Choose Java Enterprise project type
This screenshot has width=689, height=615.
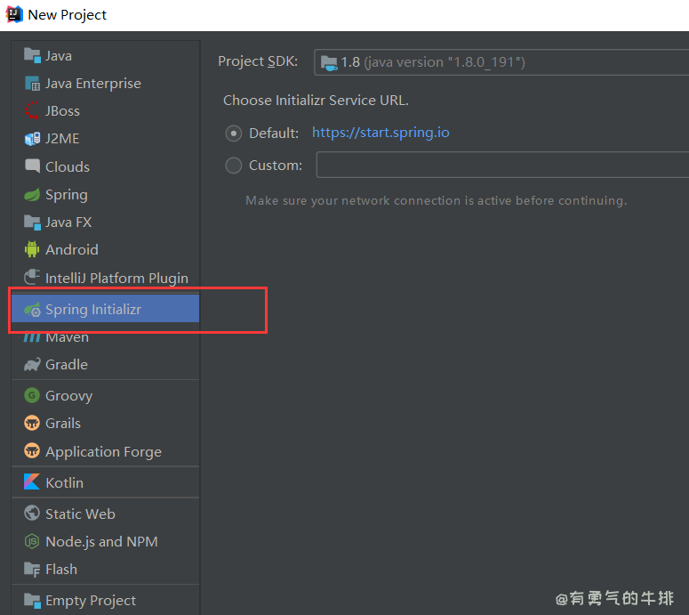(93, 84)
